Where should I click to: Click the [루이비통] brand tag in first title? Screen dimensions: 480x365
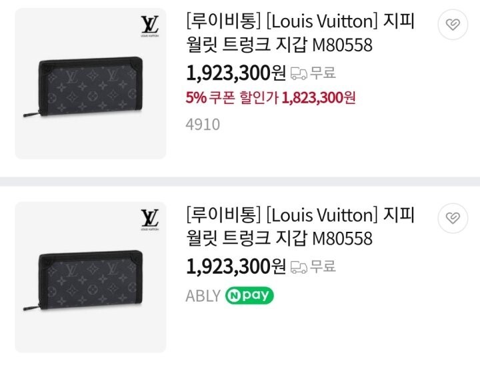click(x=223, y=22)
